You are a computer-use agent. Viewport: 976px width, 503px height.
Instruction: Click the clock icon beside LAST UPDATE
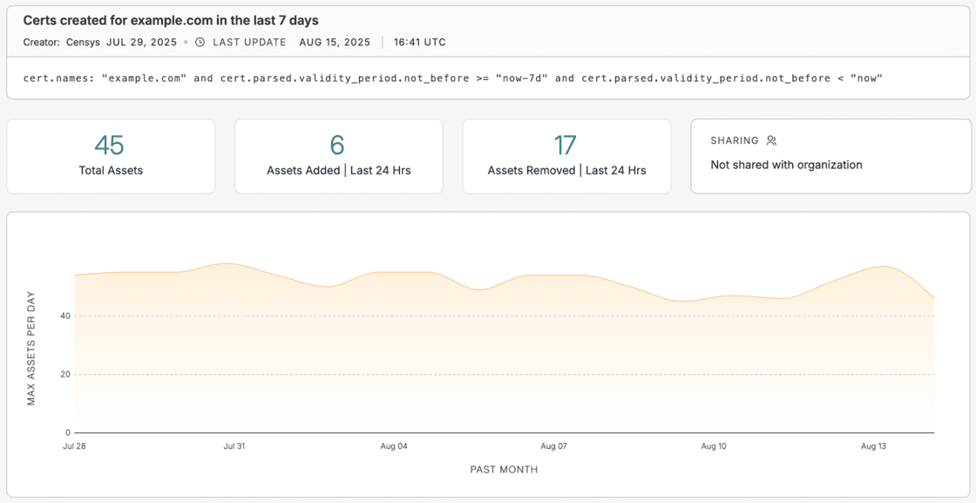(200, 43)
